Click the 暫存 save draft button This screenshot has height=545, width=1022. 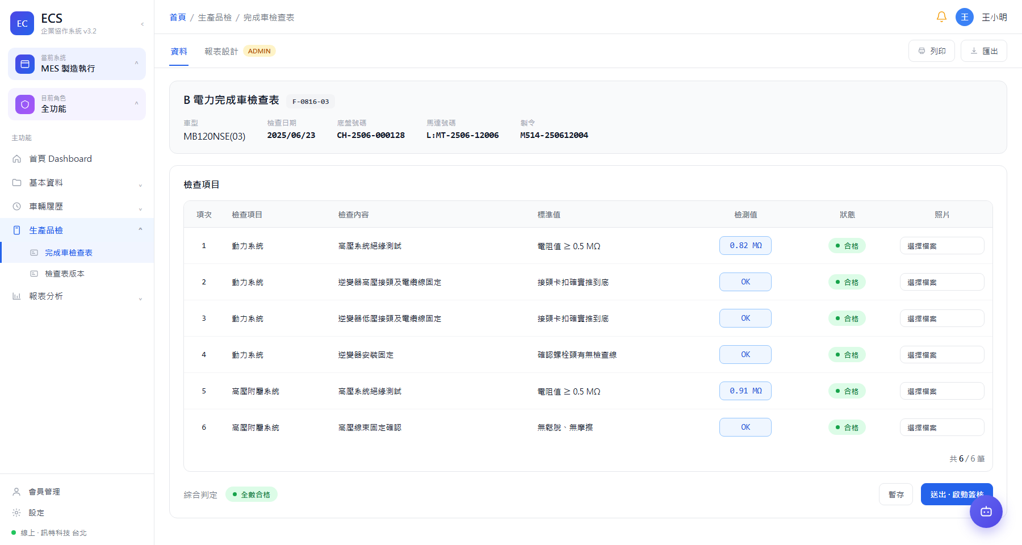coord(896,494)
